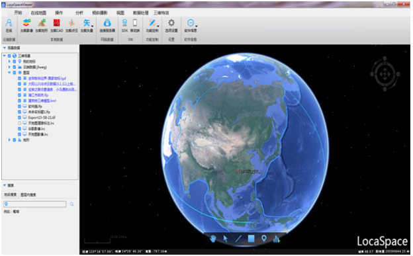Click the load imagery layers icon
Image resolution: width=413 pixels, height=256 pixels.
point(26,23)
